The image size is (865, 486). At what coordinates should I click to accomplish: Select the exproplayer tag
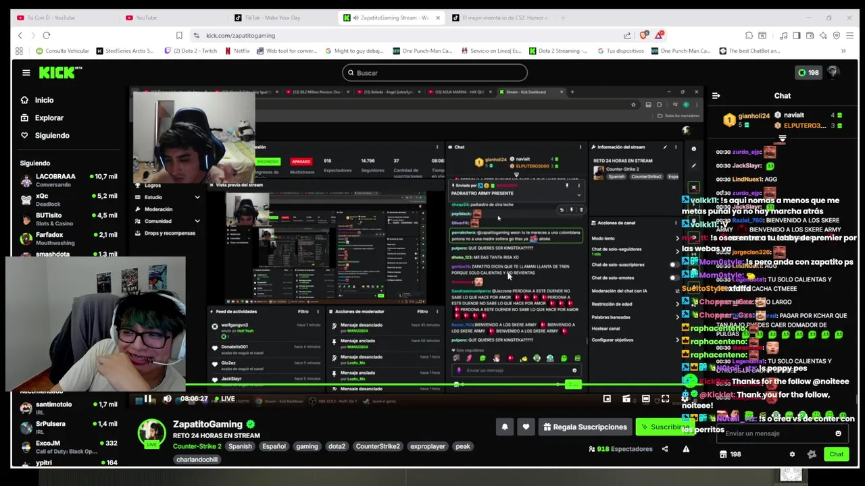[x=428, y=446]
